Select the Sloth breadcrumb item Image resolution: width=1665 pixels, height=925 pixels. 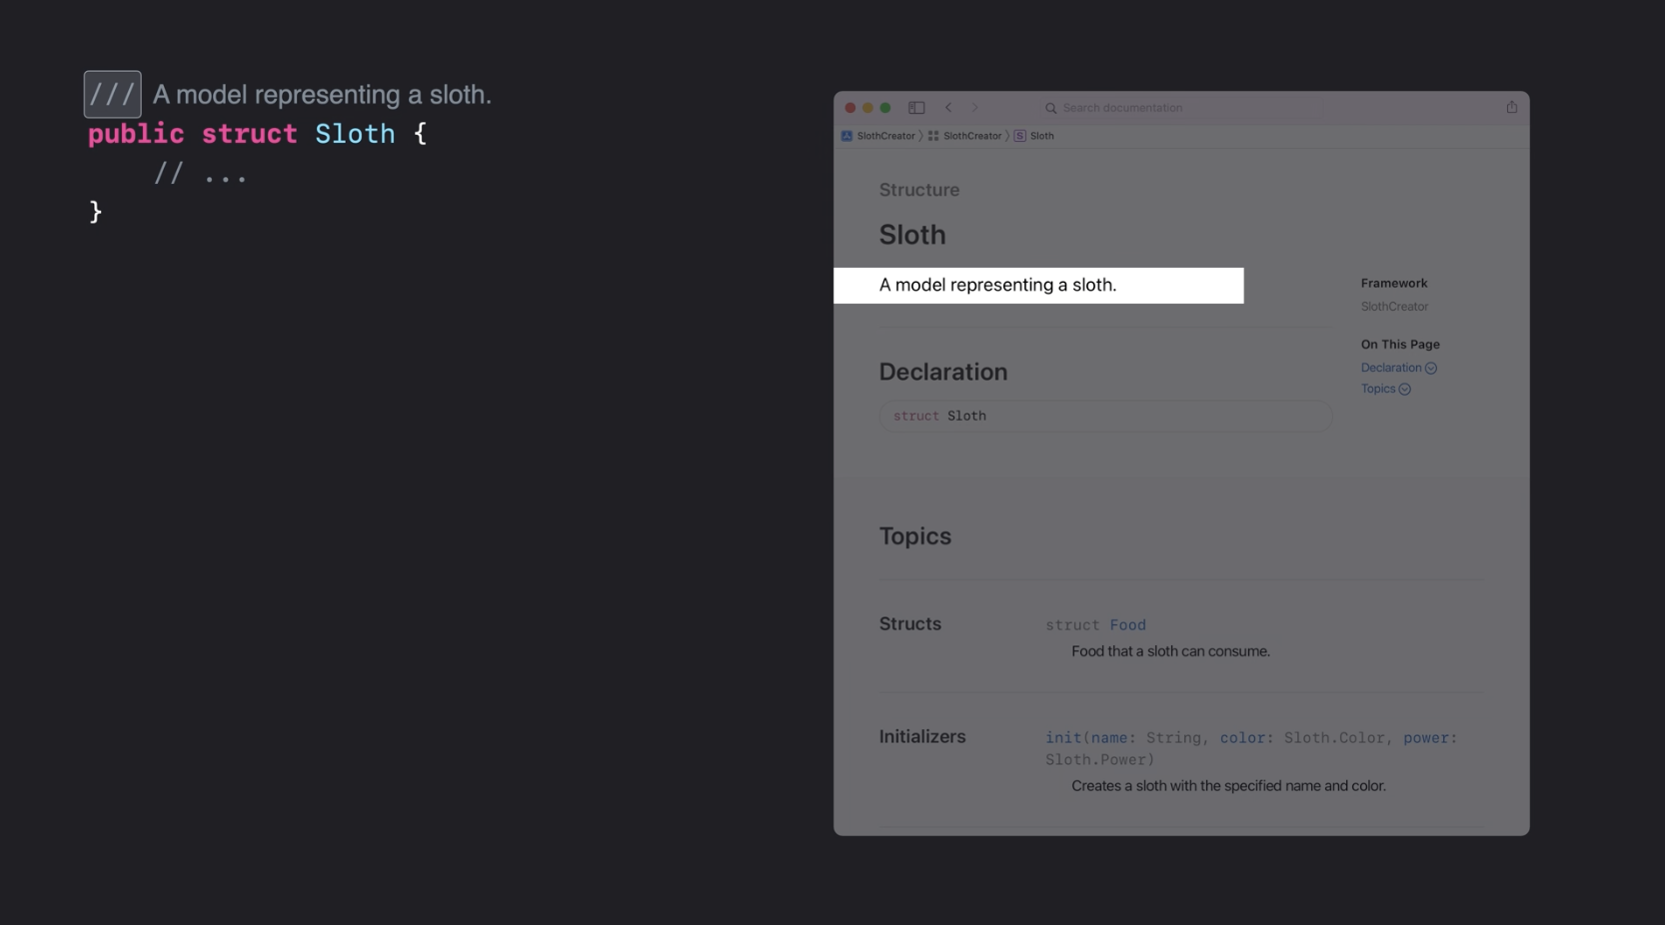(1041, 136)
